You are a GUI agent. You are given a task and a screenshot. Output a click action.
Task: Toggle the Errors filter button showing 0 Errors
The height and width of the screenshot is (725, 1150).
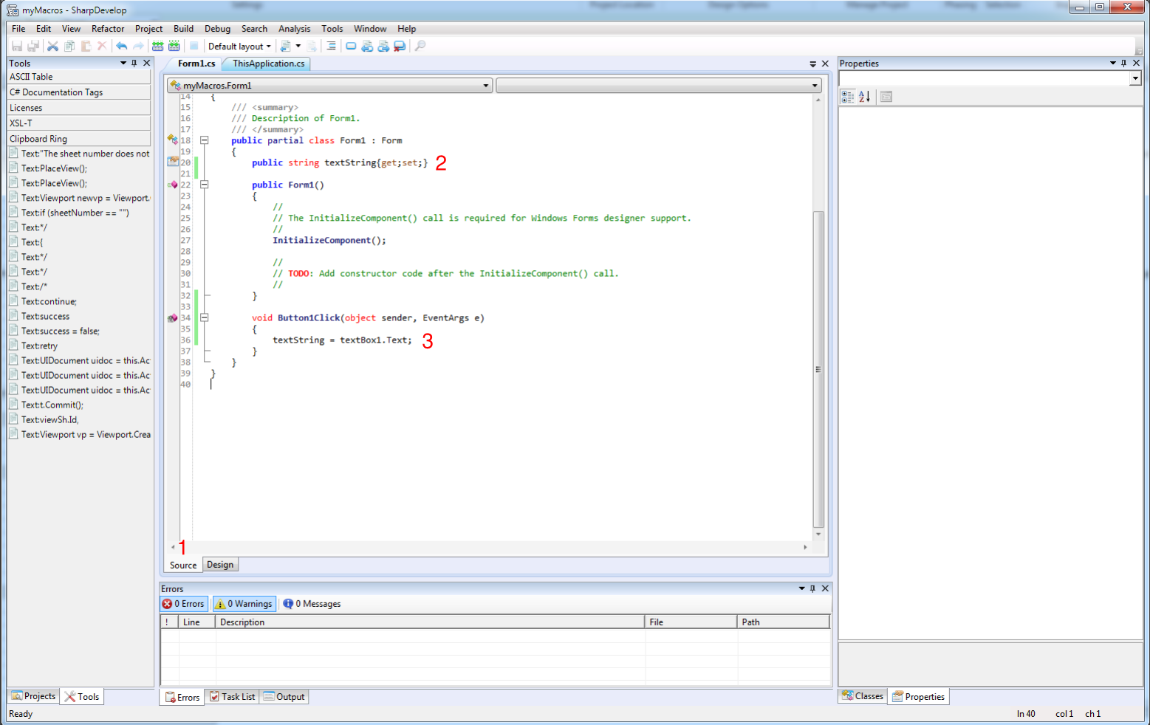pos(183,603)
